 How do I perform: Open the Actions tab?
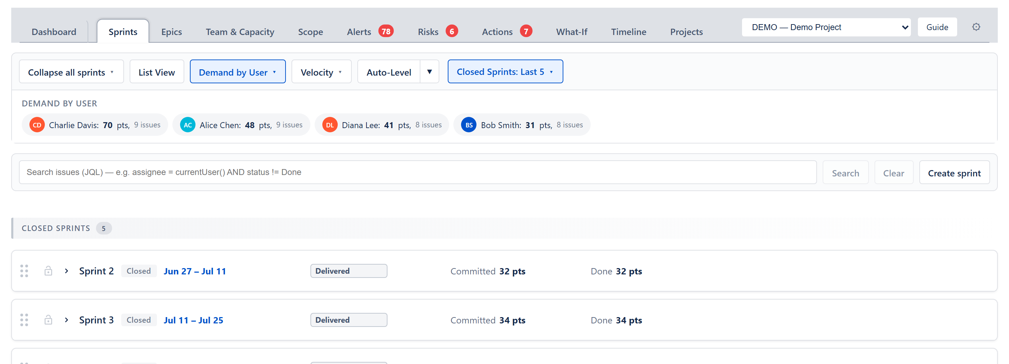click(x=497, y=32)
